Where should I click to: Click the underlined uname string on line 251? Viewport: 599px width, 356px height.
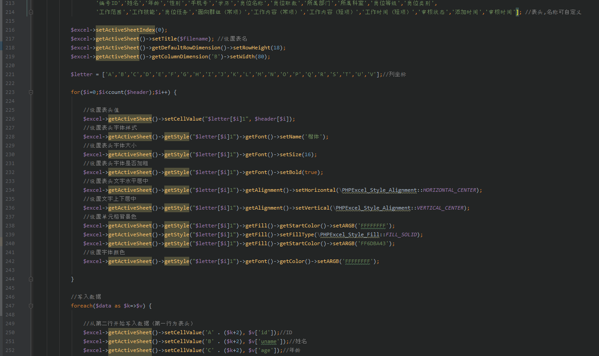click(269, 341)
